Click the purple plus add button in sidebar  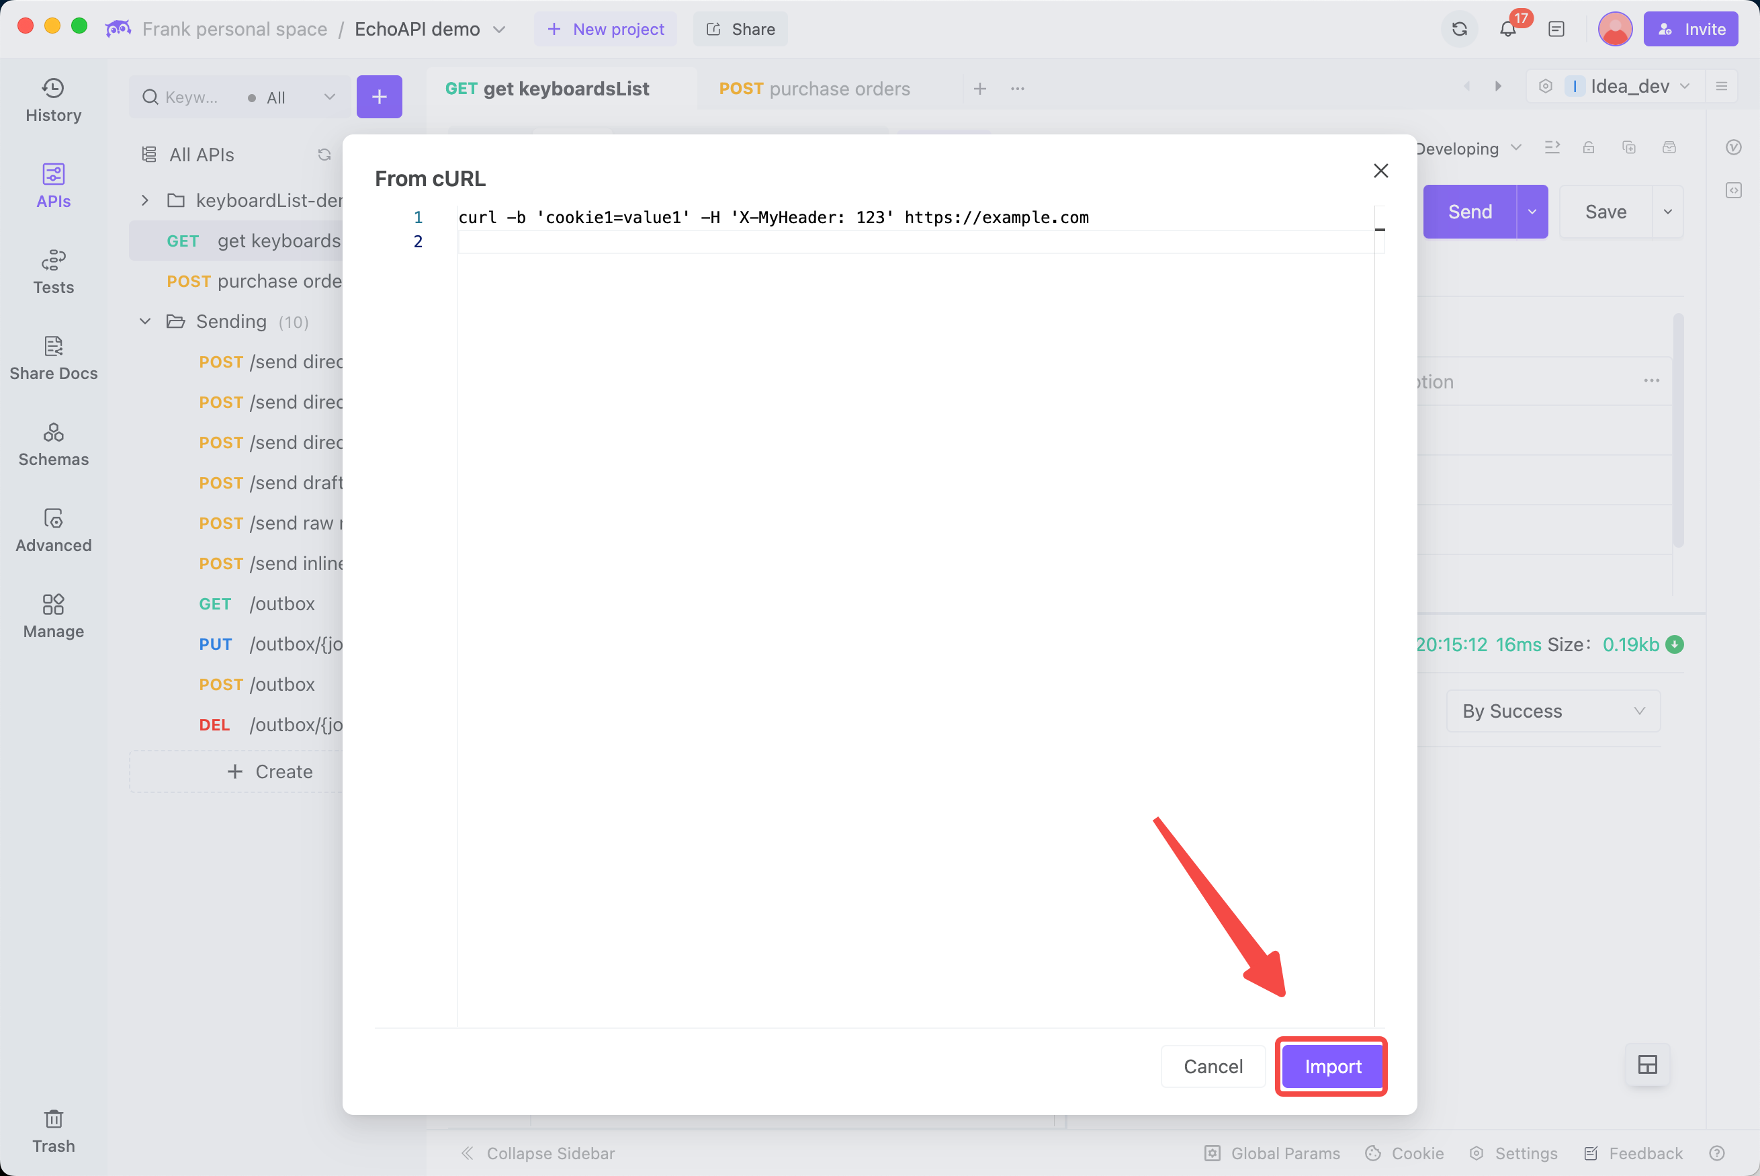pyautogui.click(x=380, y=97)
